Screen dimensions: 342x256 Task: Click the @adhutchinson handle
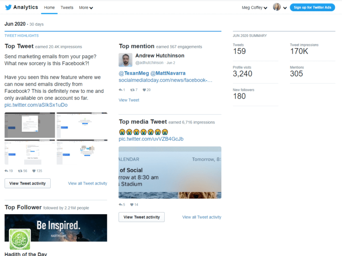[x=149, y=63]
